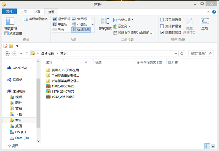Switch to the Share (共享) tab
Image resolution: width=219 pixels, height=151 pixels.
pyautogui.click(x=37, y=12)
